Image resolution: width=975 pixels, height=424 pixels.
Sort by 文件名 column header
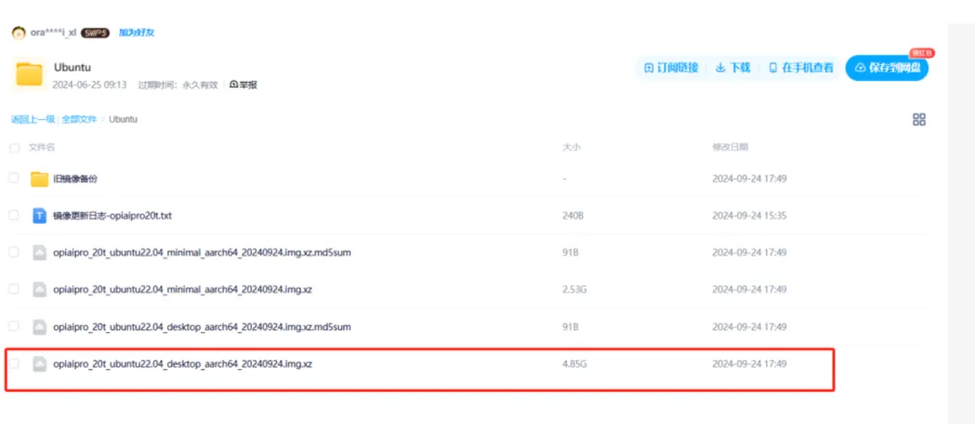[x=42, y=147]
